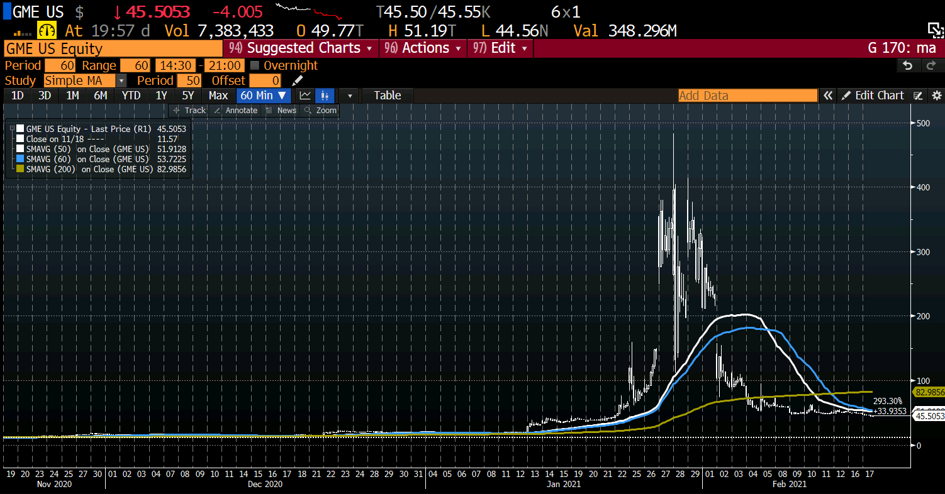
Task: Click the Add Data input field
Action: click(748, 96)
